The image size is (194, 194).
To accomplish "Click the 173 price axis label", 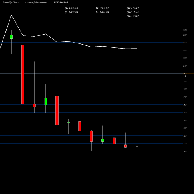I will click(185, 97).
